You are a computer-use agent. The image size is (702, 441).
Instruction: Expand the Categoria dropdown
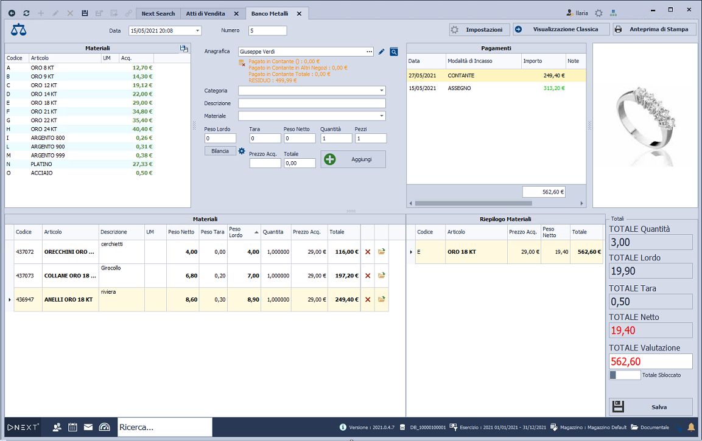coord(382,91)
